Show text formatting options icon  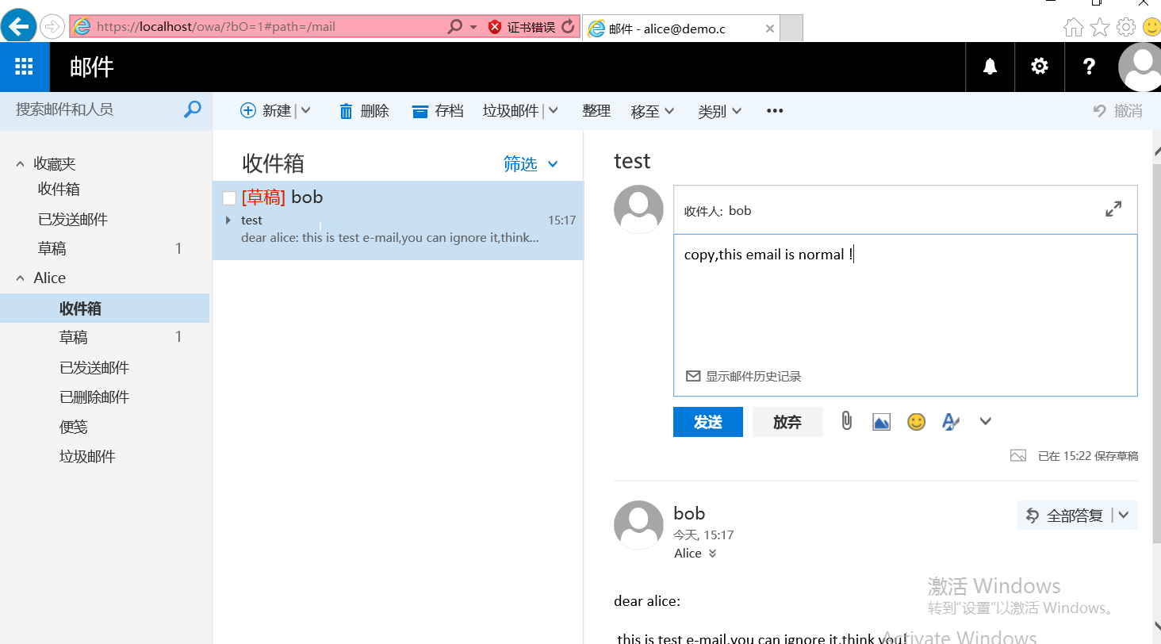click(x=950, y=422)
